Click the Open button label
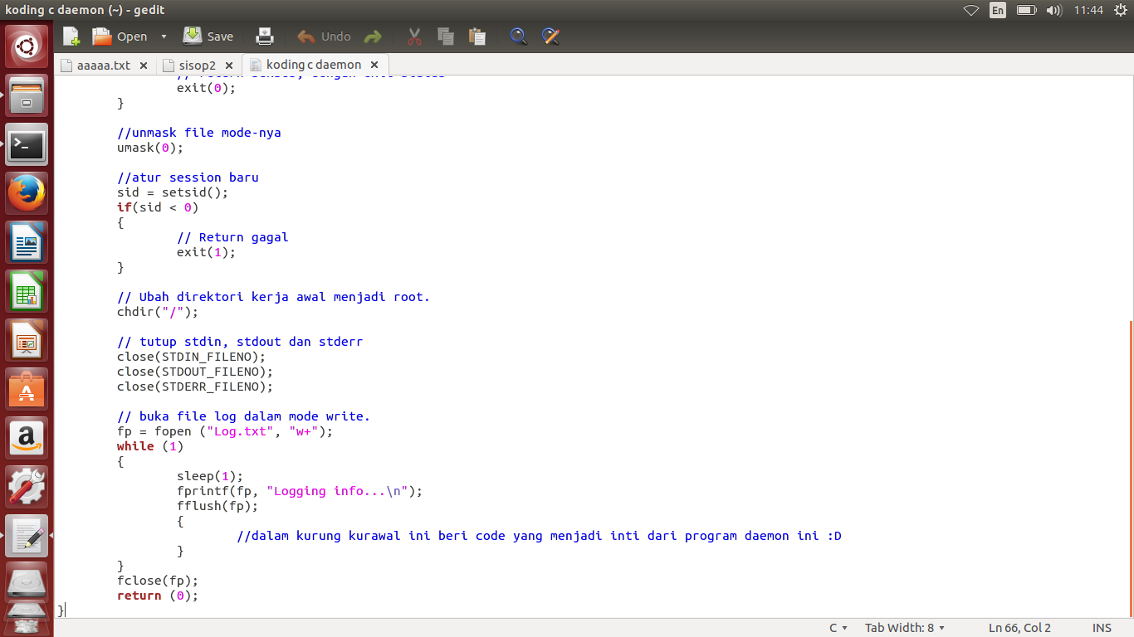Image resolution: width=1134 pixels, height=637 pixels. coord(130,36)
